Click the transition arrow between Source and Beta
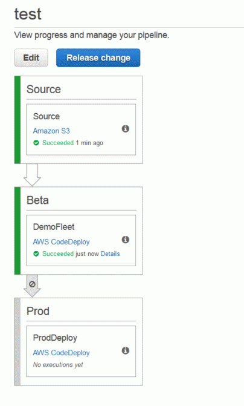 point(32,175)
